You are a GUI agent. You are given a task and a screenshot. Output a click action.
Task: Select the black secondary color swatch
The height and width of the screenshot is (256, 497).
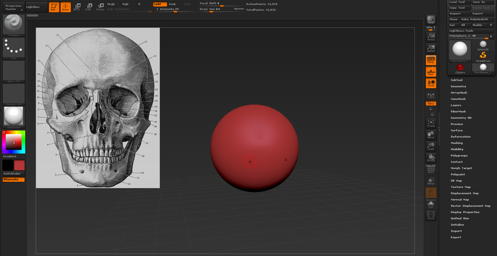(x=8, y=165)
